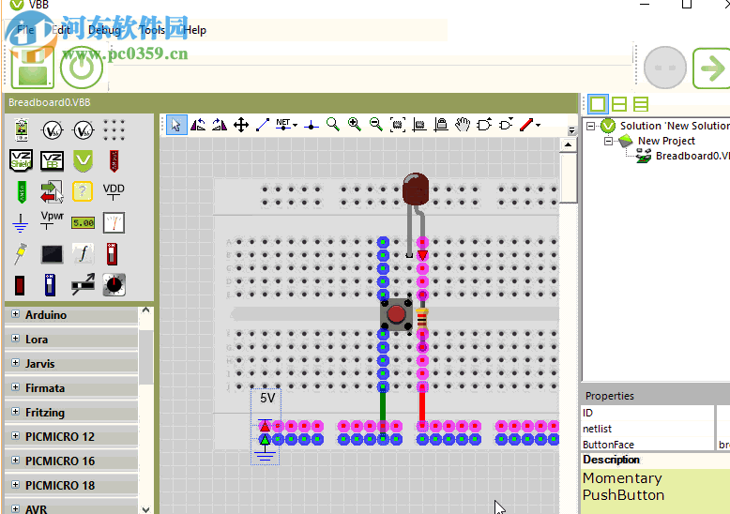The height and width of the screenshot is (514, 730).
Task: Select the red ON toggle switch component
Action: [112, 254]
